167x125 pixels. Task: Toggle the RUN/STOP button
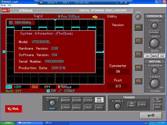[99, 100]
